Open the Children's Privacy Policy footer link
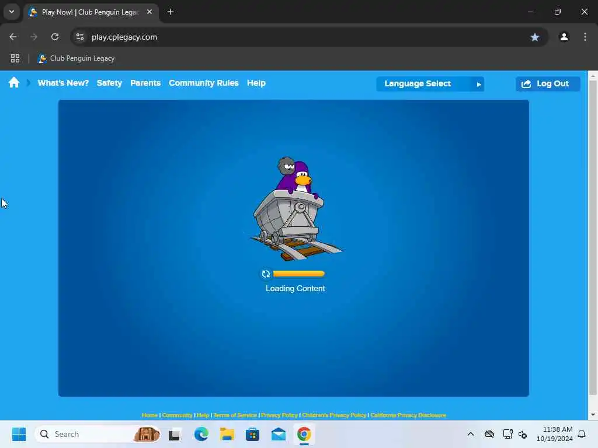The image size is (598, 448). (334, 415)
